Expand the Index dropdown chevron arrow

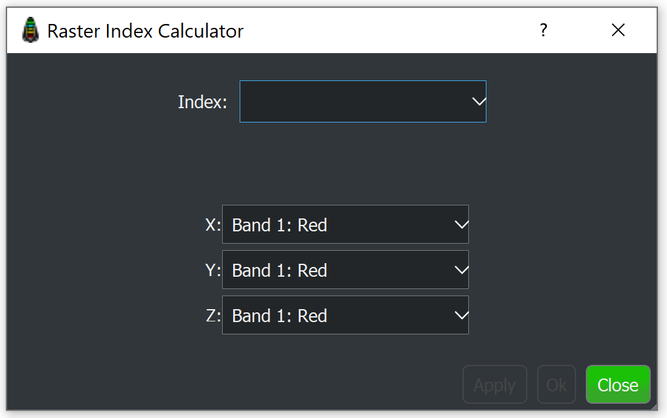pos(478,102)
